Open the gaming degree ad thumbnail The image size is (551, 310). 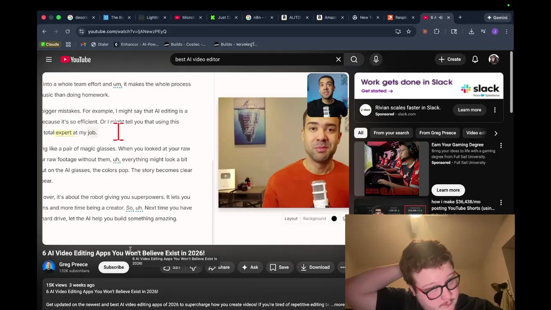[x=391, y=169]
